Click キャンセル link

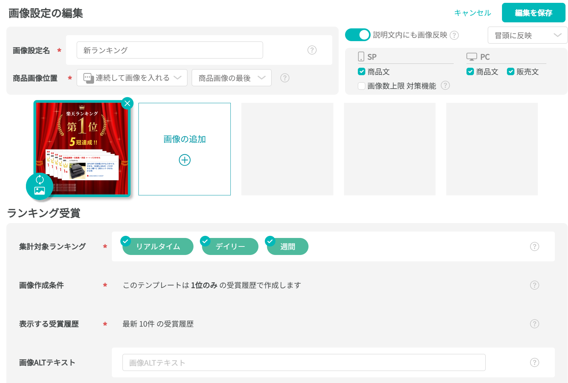473,13
